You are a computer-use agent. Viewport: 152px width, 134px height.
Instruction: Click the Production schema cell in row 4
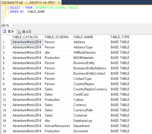tap(57, 58)
